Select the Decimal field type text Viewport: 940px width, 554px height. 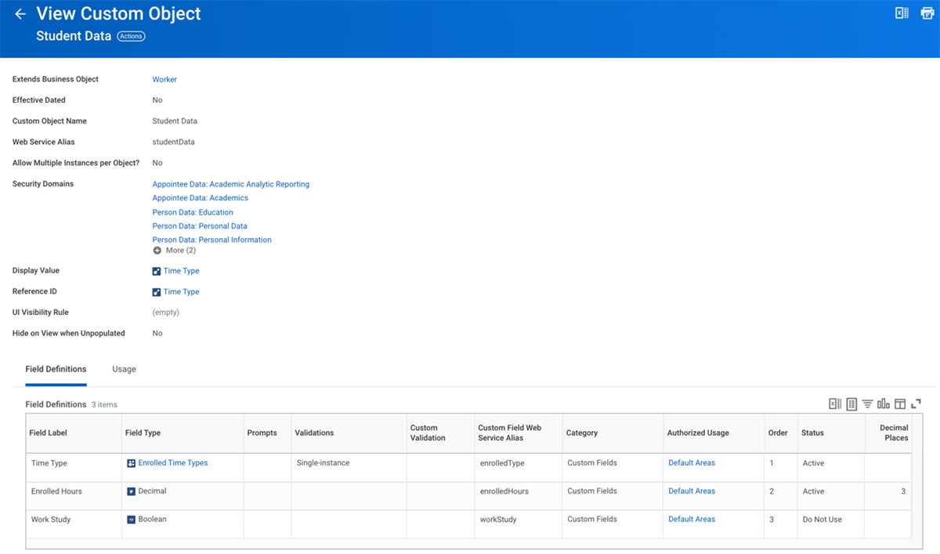pyautogui.click(x=152, y=491)
